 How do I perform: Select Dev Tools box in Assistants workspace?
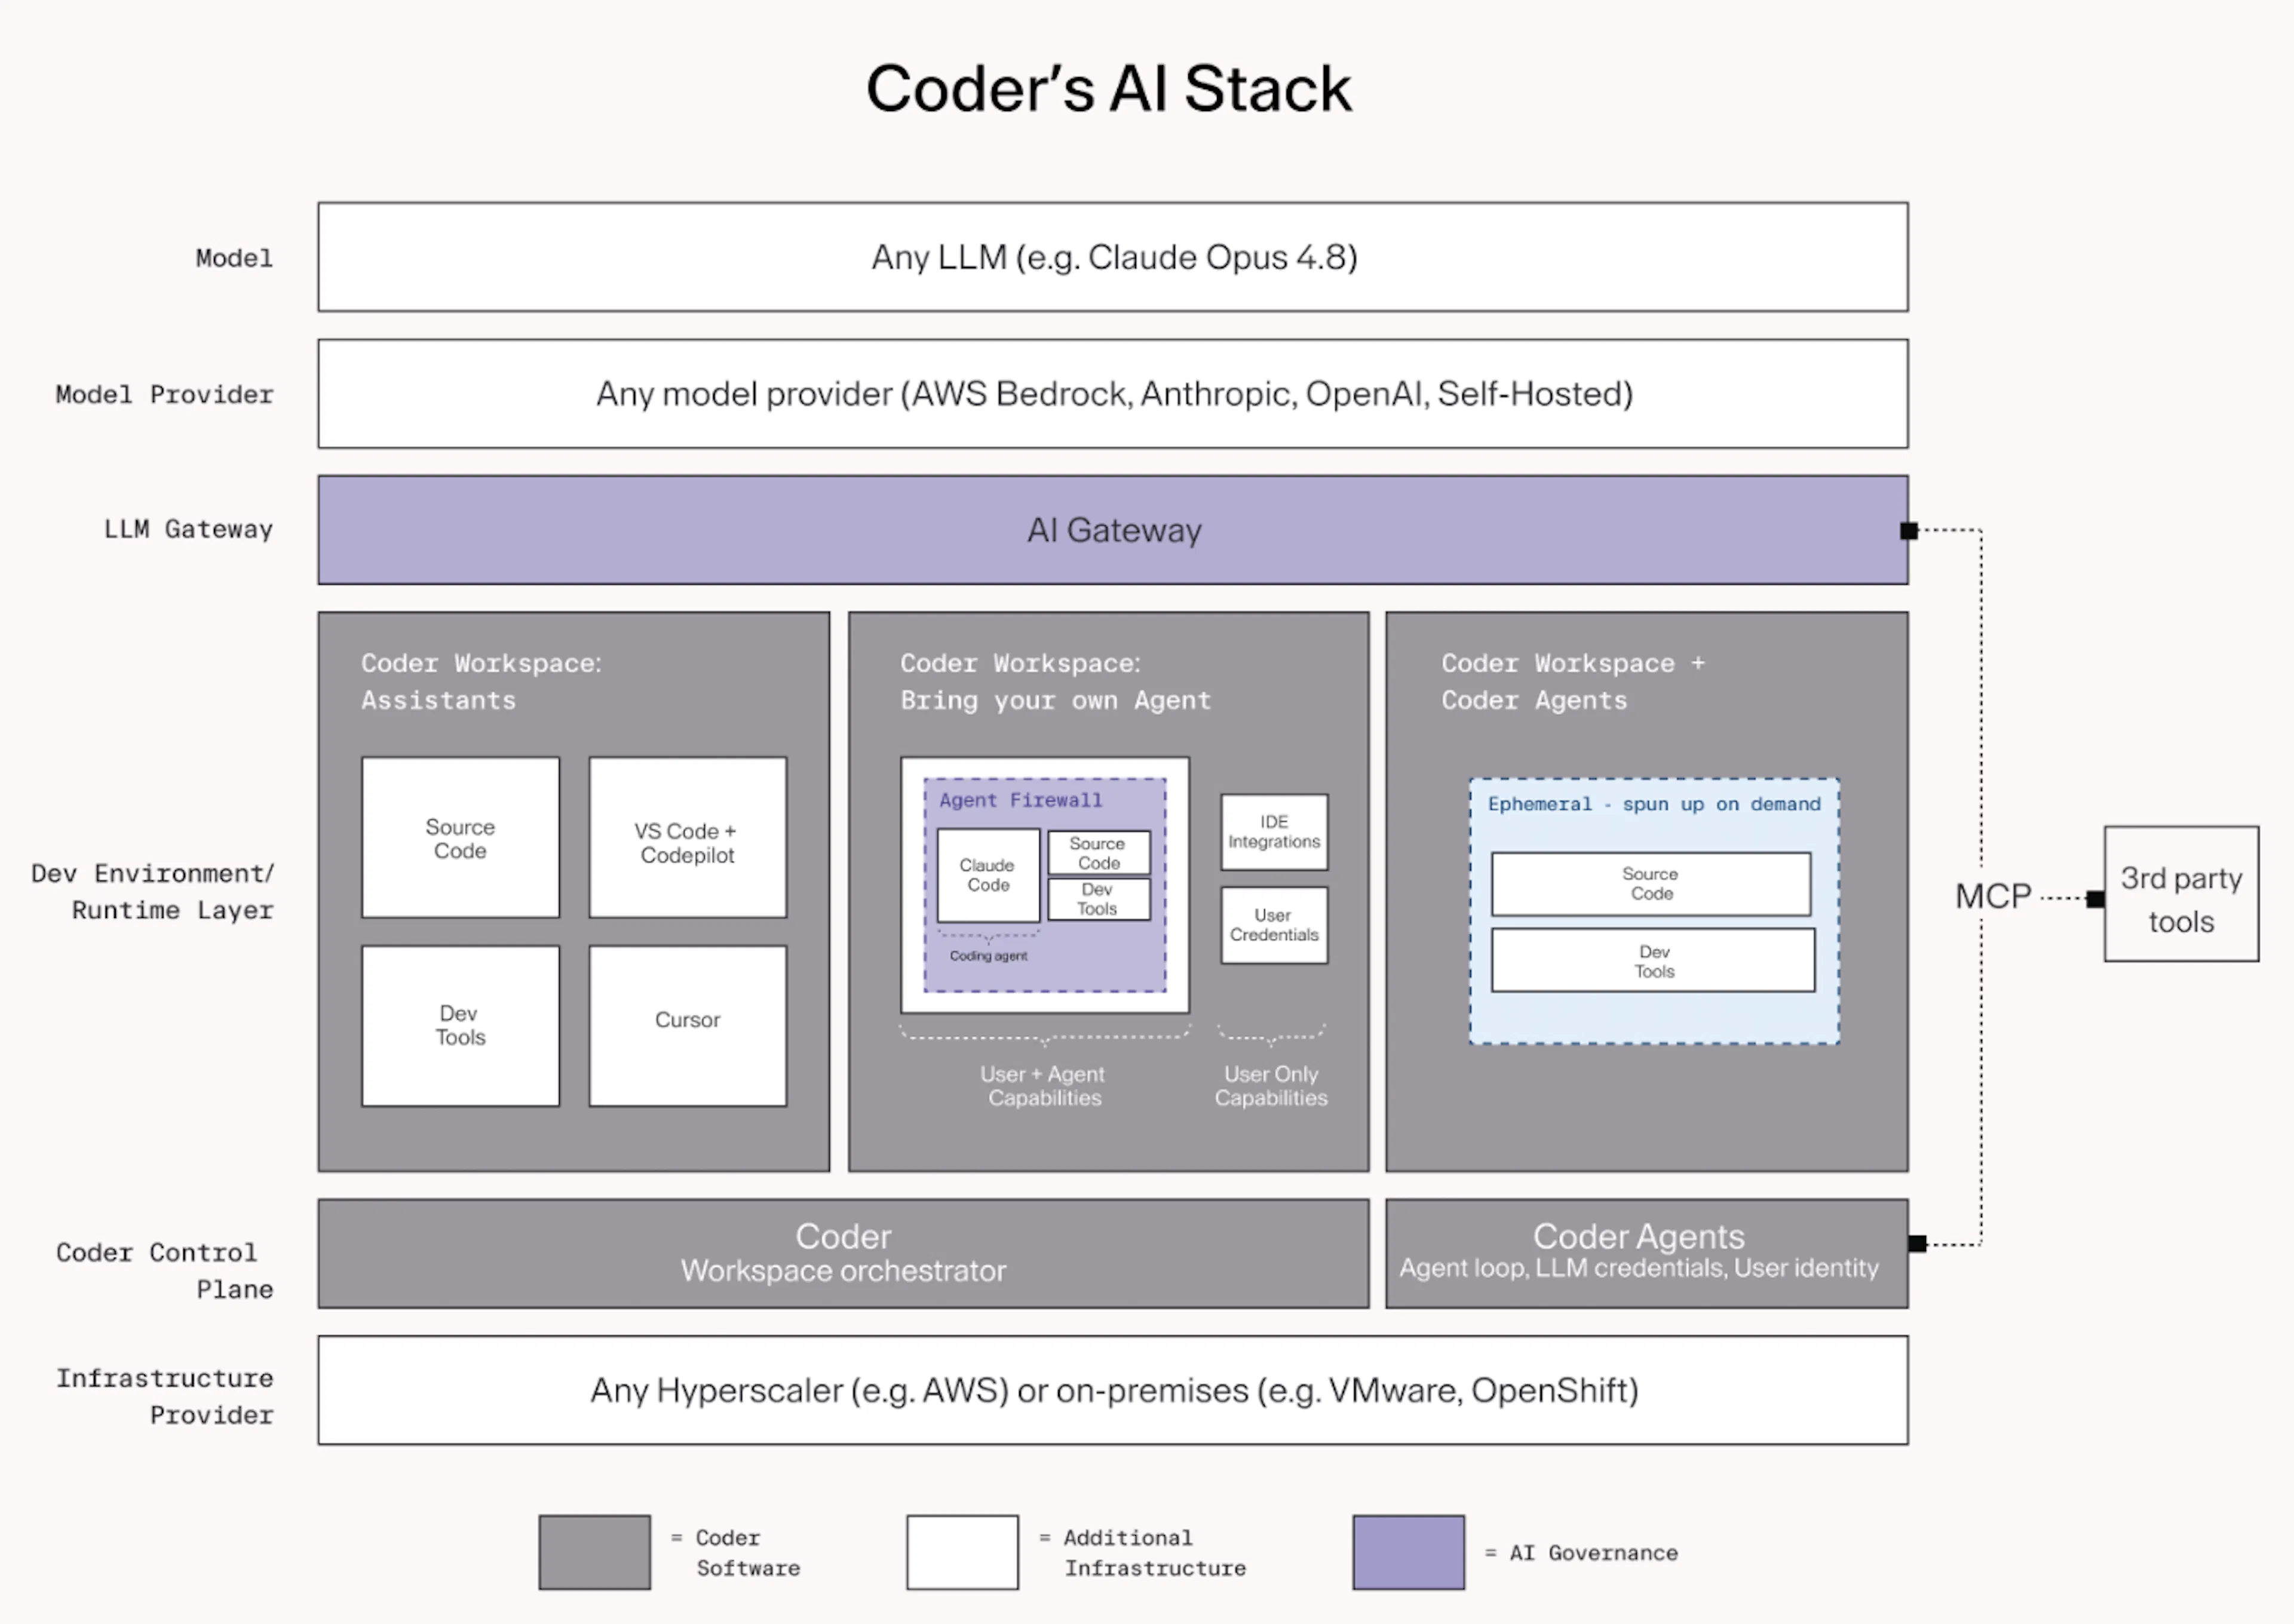[460, 1026]
